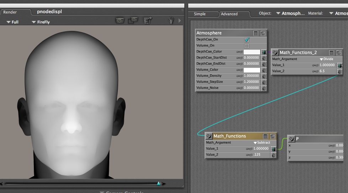
Task: Select the hand pan tool icon
Action: [171, 21]
